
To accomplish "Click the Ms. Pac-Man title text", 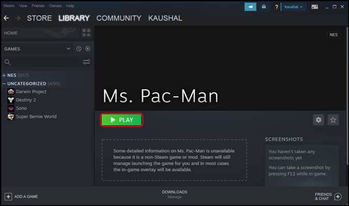I will (x=160, y=96).
